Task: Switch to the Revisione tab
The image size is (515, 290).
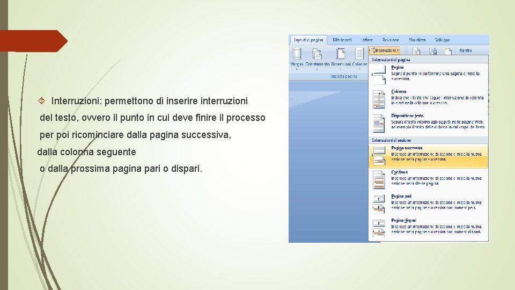Action: tap(391, 40)
